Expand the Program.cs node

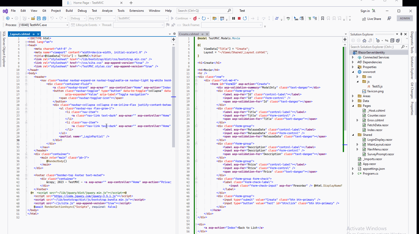353,174
